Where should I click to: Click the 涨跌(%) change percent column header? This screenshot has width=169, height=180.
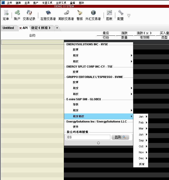[144, 33]
